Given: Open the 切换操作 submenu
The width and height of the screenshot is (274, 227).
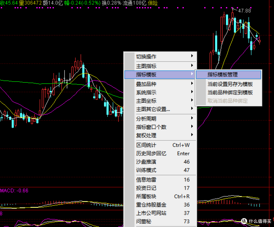Looking at the screenshot, I should click(160, 56).
